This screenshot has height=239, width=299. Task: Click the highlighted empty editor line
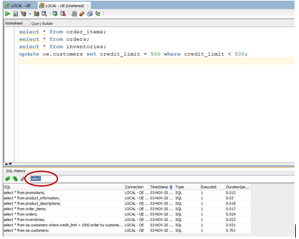pos(157,61)
